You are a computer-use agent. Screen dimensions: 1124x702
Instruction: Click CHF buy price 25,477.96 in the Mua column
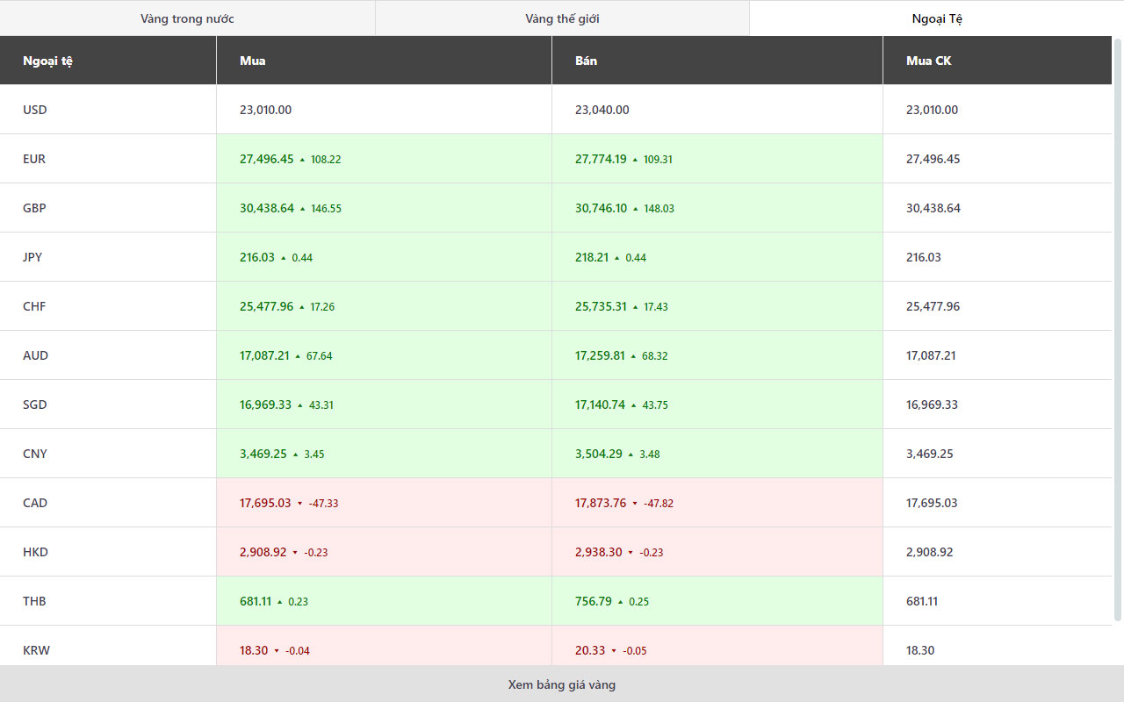pos(267,306)
